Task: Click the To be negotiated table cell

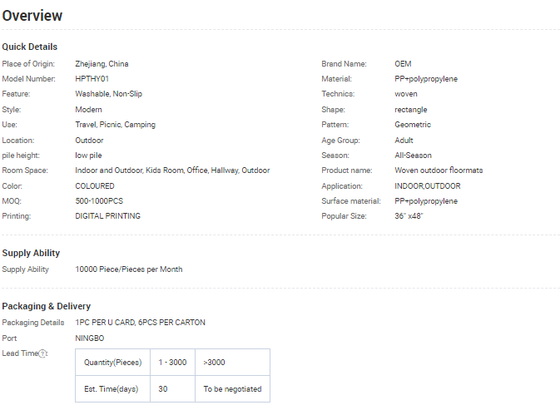Action: tap(232, 389)
